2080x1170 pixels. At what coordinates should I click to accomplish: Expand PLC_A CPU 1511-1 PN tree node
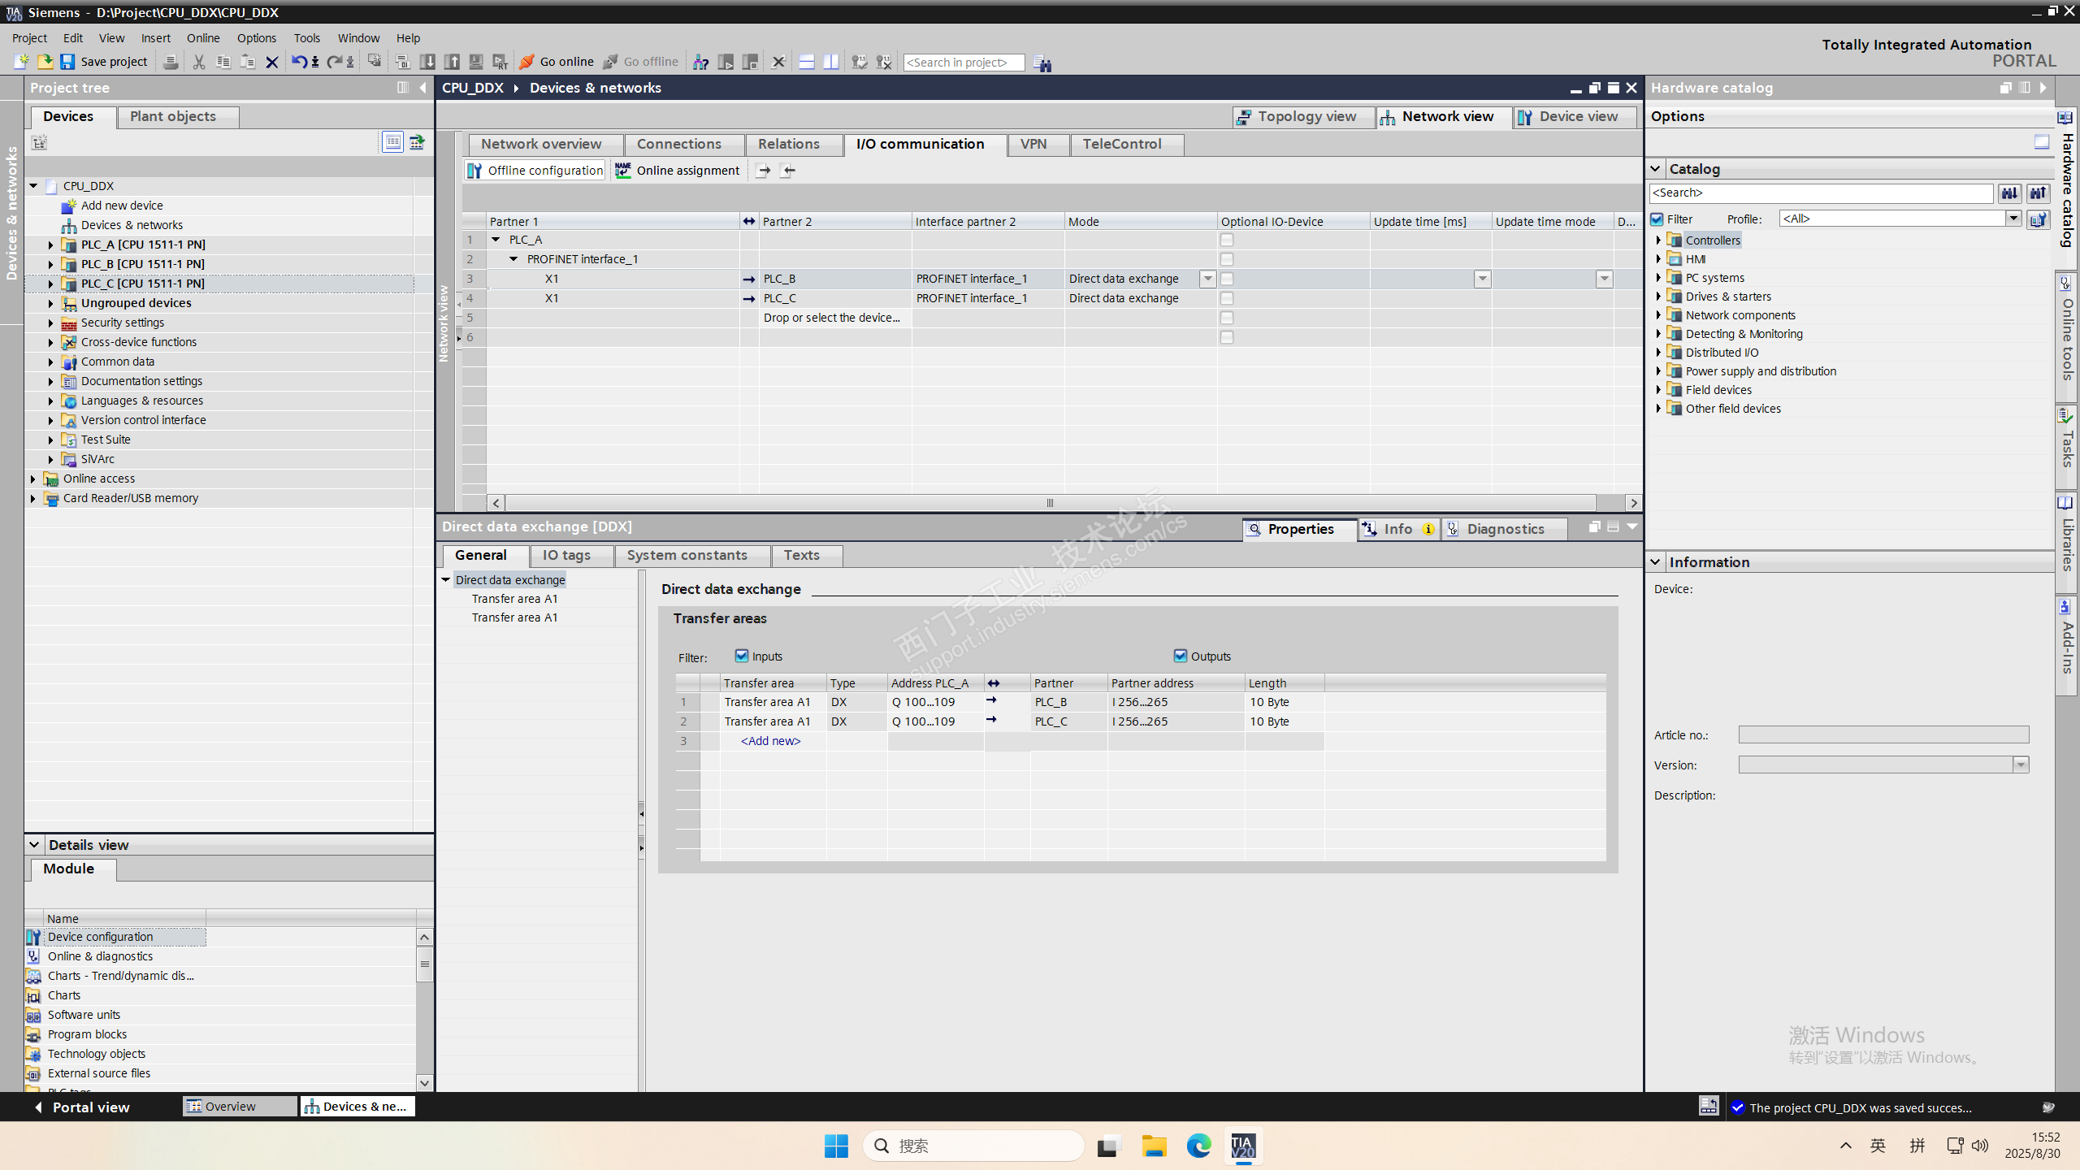[x=50, y=245]
